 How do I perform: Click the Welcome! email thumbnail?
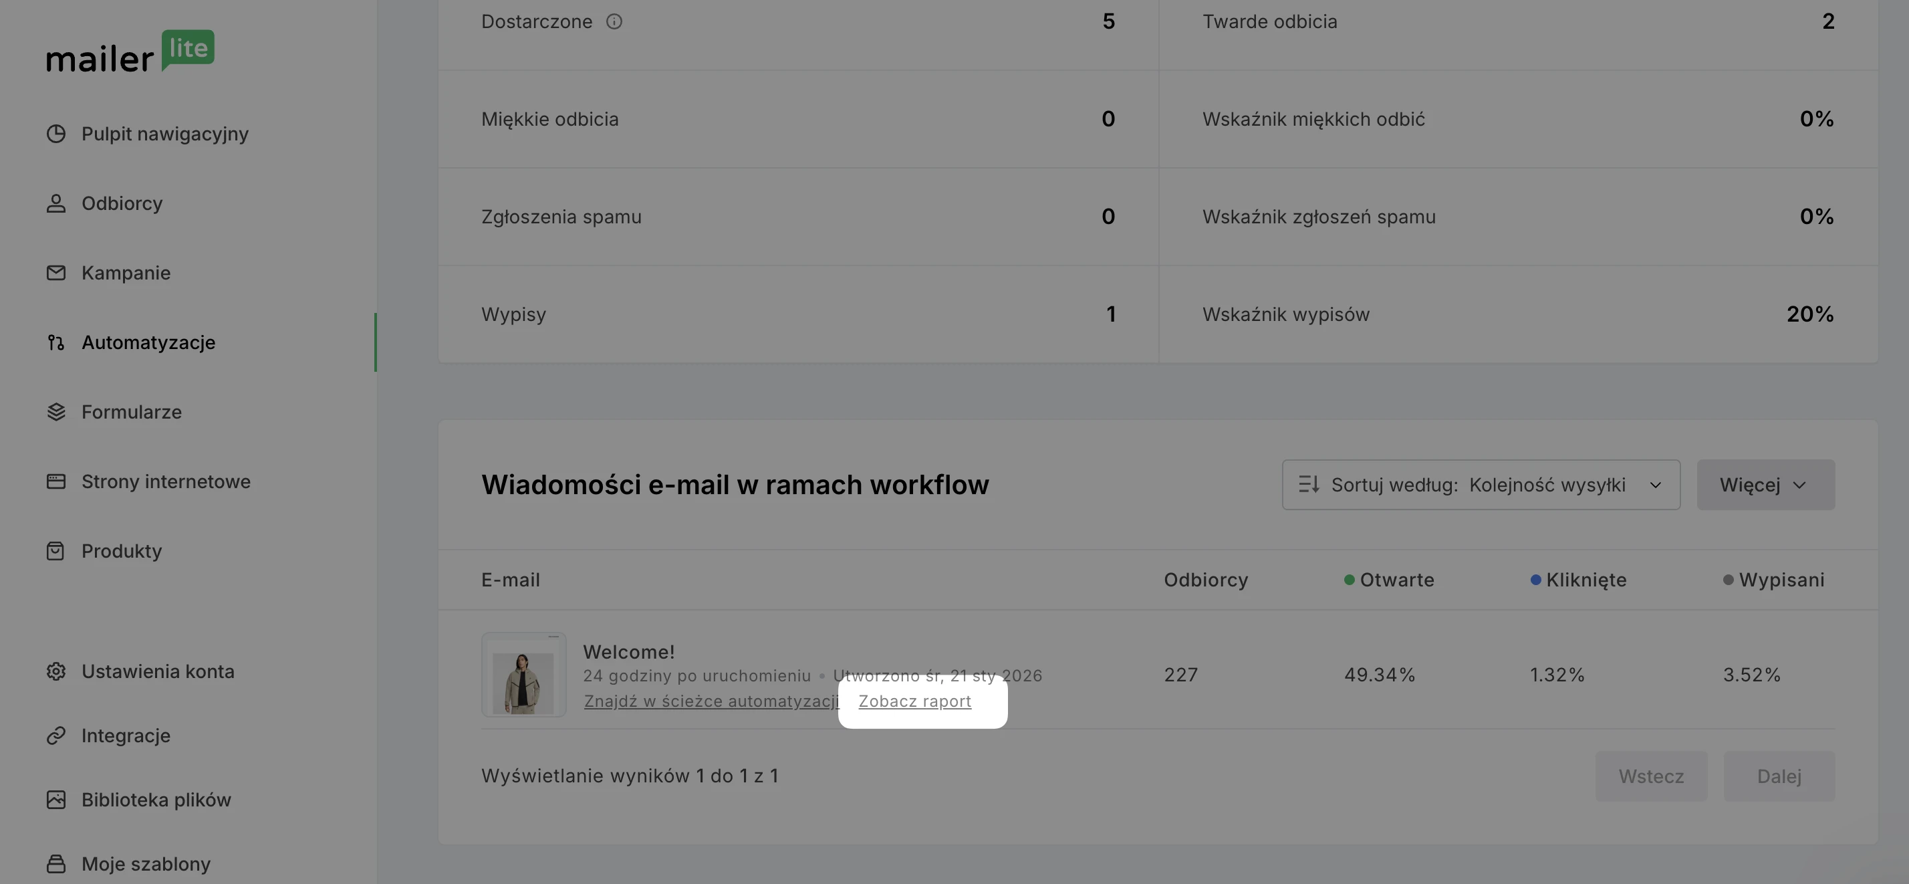point(524,675)
